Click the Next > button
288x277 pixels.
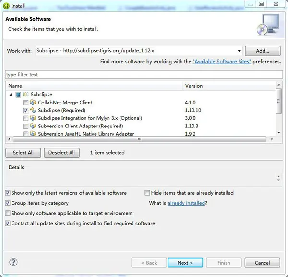point(185,263)
